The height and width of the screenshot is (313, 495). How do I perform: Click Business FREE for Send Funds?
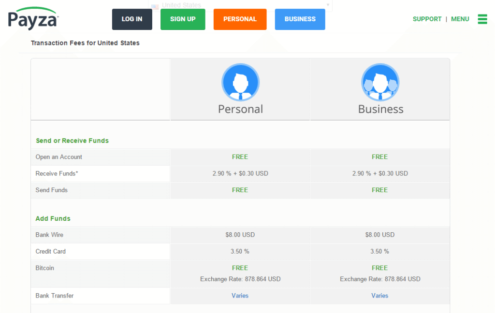click(x=380, y=190)
